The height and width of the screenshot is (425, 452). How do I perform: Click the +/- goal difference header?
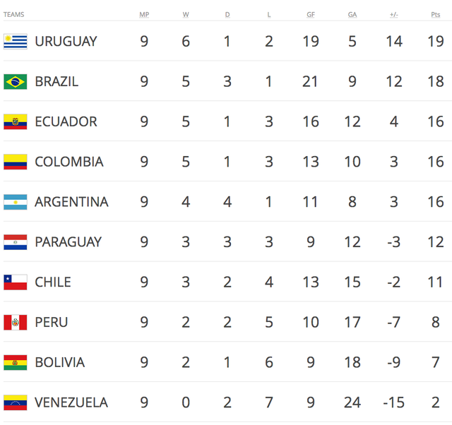[x=393, y=14]
